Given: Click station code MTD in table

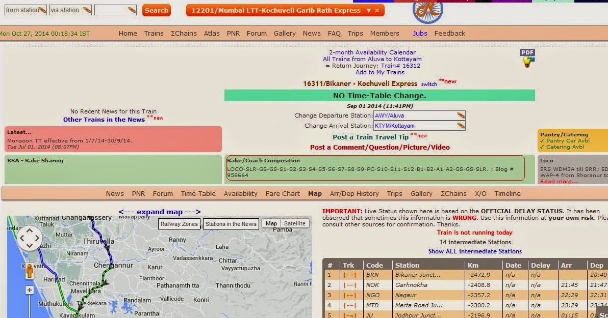Looking at the screenshot, I should (373, 305).
